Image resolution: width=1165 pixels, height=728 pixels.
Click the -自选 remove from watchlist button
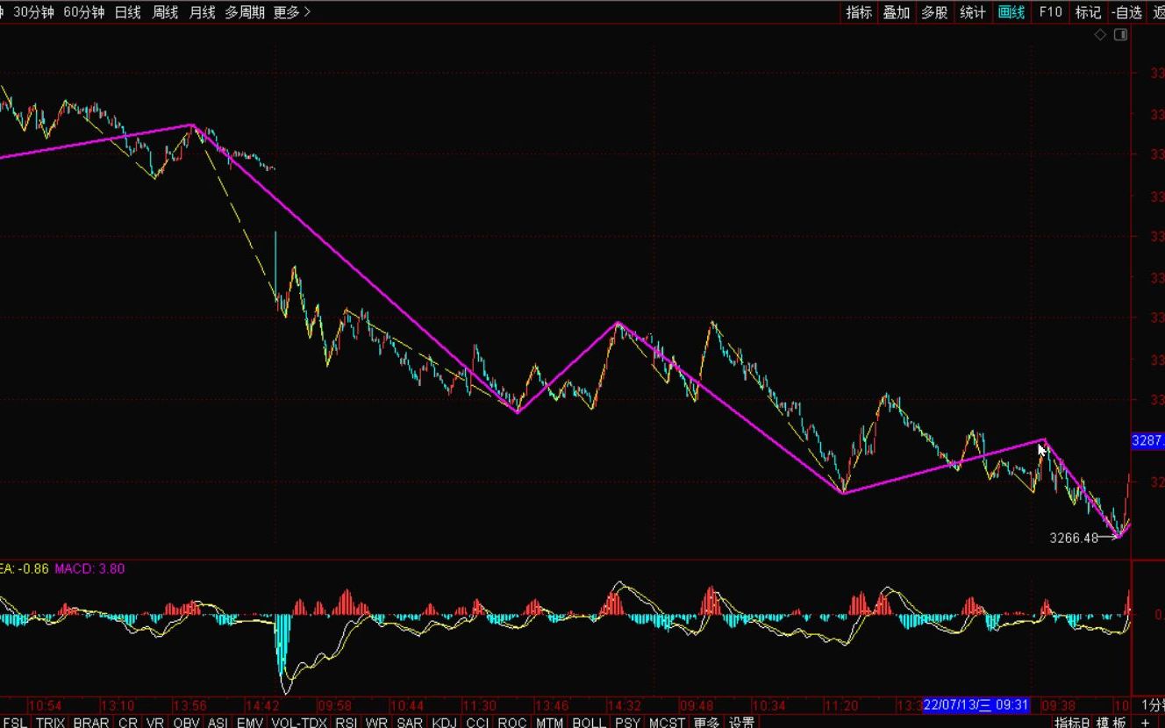click(1126, 12)
